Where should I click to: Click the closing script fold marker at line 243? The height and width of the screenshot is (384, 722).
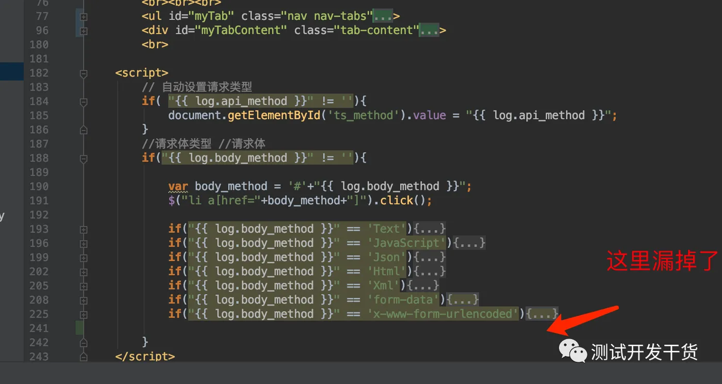pyautogui.click(x=84, y=357)
